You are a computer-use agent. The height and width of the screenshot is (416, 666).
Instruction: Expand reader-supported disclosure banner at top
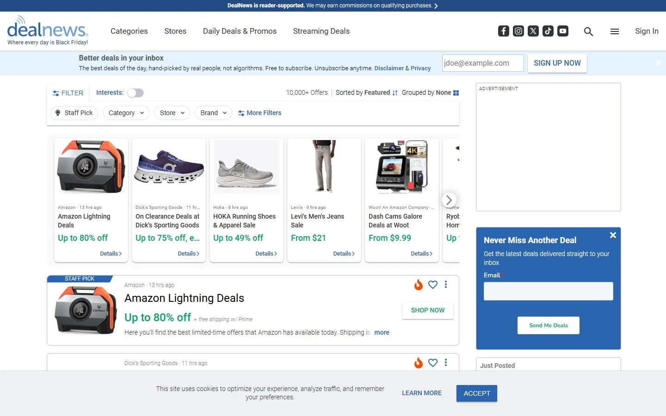click(x=333, y=6)
